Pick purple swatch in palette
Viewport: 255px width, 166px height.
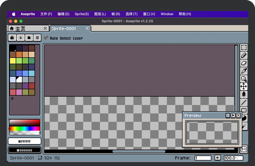click(x=25, y=86)
